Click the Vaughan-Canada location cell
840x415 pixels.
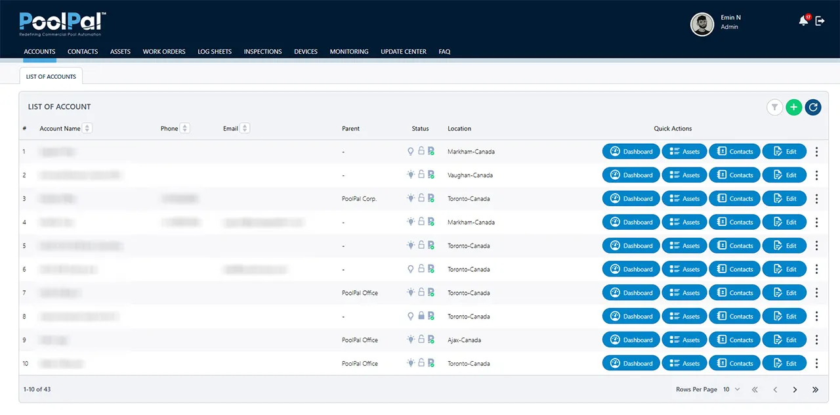point(470,175)
